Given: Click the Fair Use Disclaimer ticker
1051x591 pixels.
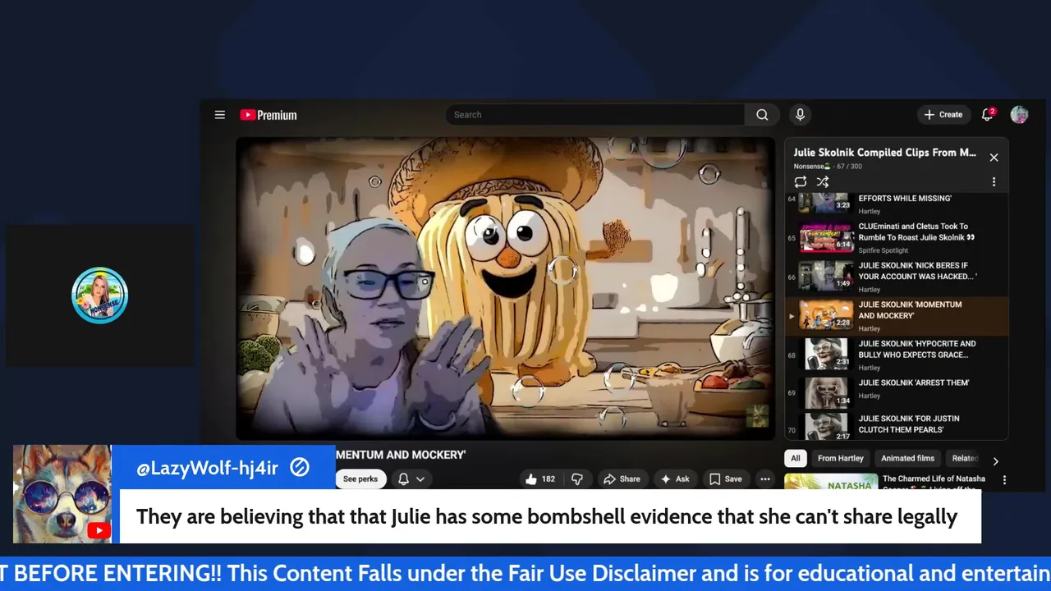Looking at the screenshot, I should [525, 573].
